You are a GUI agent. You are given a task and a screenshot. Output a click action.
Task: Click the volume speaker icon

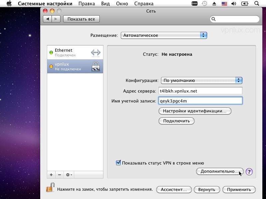pos(234,4)
